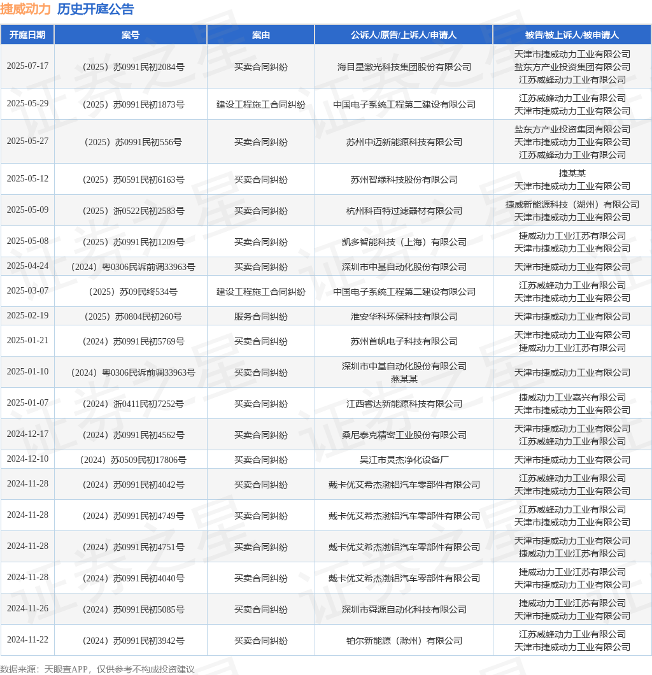Click plaintiff 铂尔新能源(滁州)有限公司
652x675 pixels.
404,641
